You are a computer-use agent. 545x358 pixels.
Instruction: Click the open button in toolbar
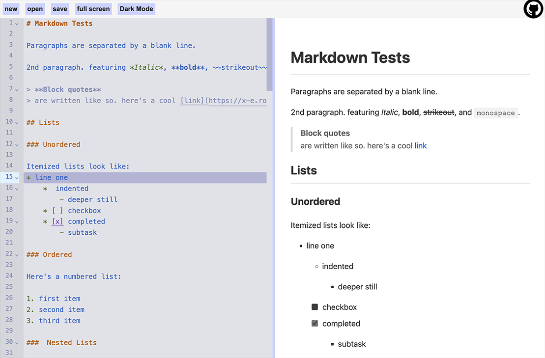[x=35, y=9]
